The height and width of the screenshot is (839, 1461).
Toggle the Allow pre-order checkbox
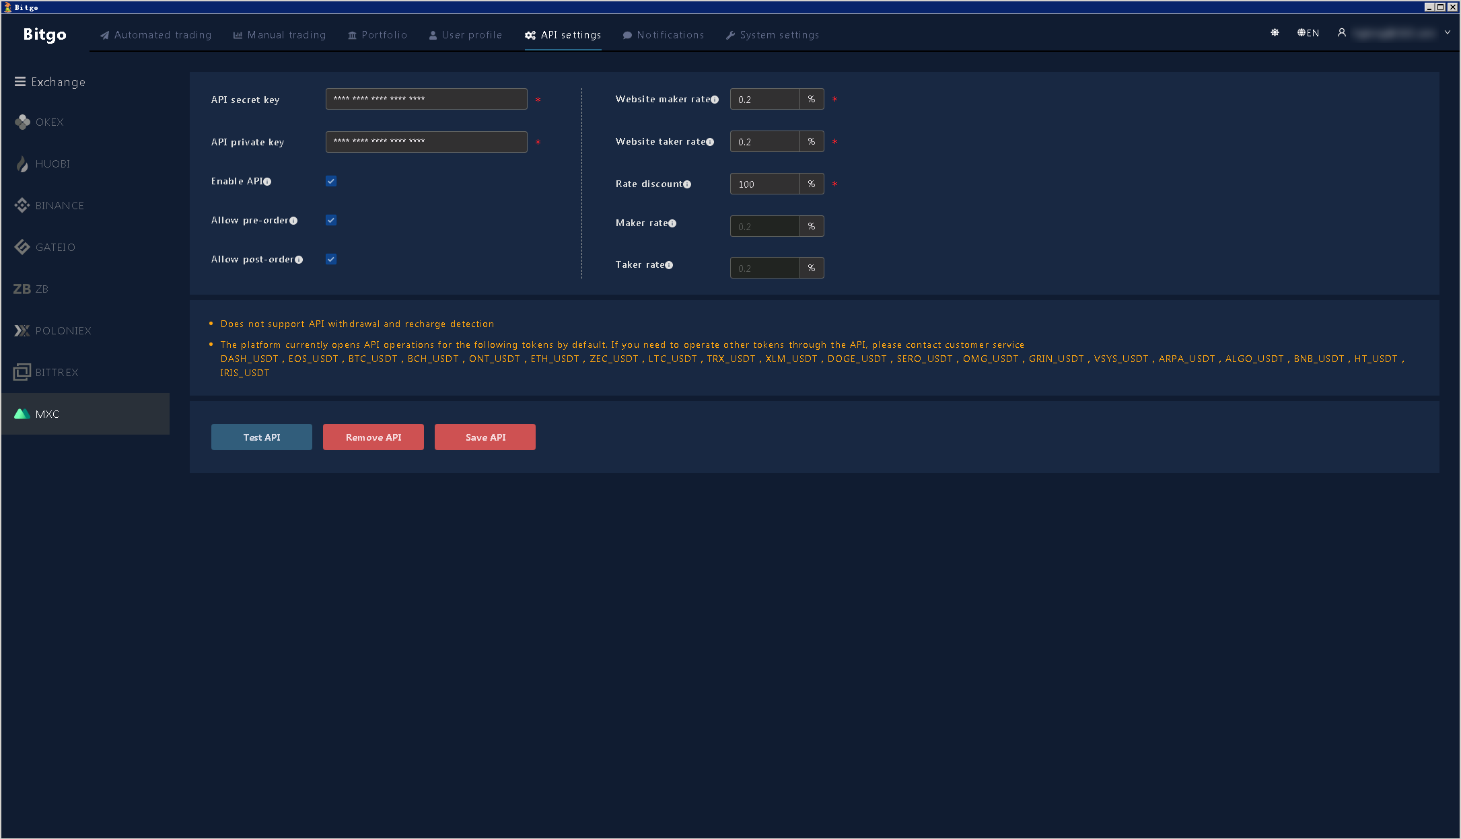[x=331, y=220]
